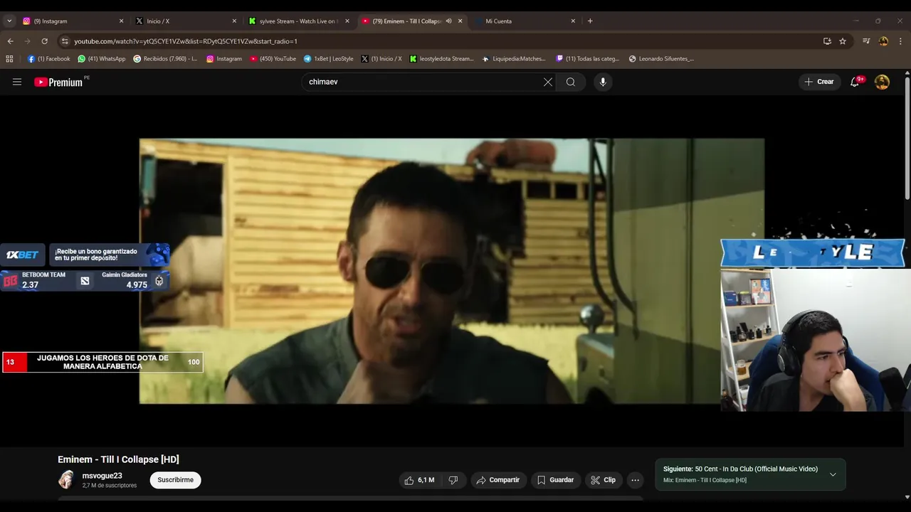Screen dimensions: 911x512
Task: Close the Instagram tab
Action: [121, 21]
